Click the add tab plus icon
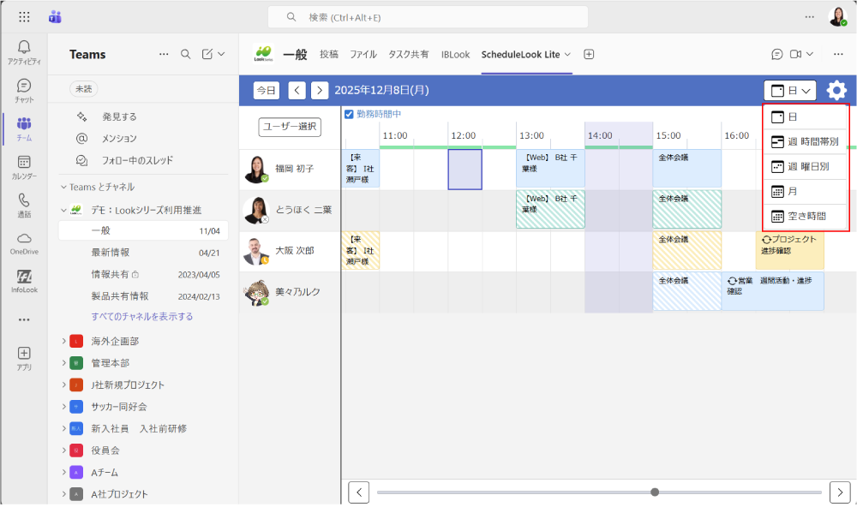The image size is (857, 507). coord(589,54)
